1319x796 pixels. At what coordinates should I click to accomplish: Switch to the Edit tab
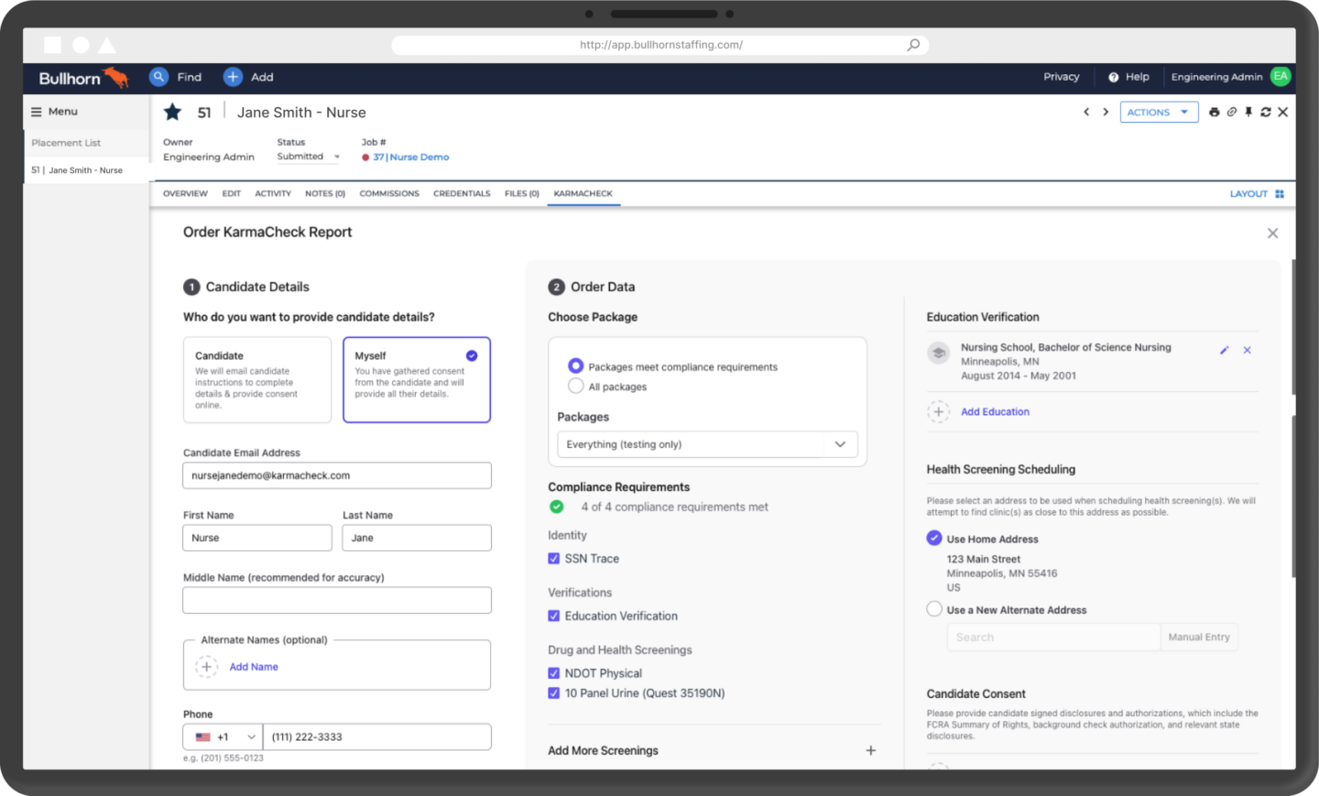(x=231, y=194)
